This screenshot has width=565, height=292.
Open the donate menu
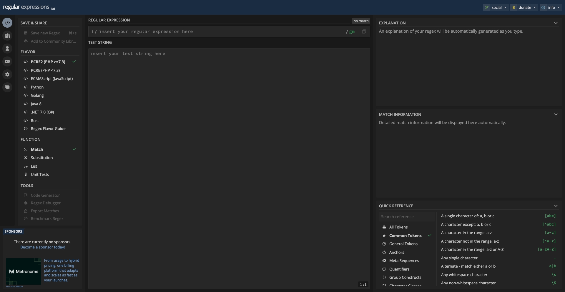524,7
